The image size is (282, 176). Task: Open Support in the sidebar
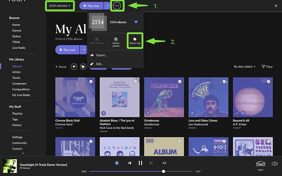point(17,149)
